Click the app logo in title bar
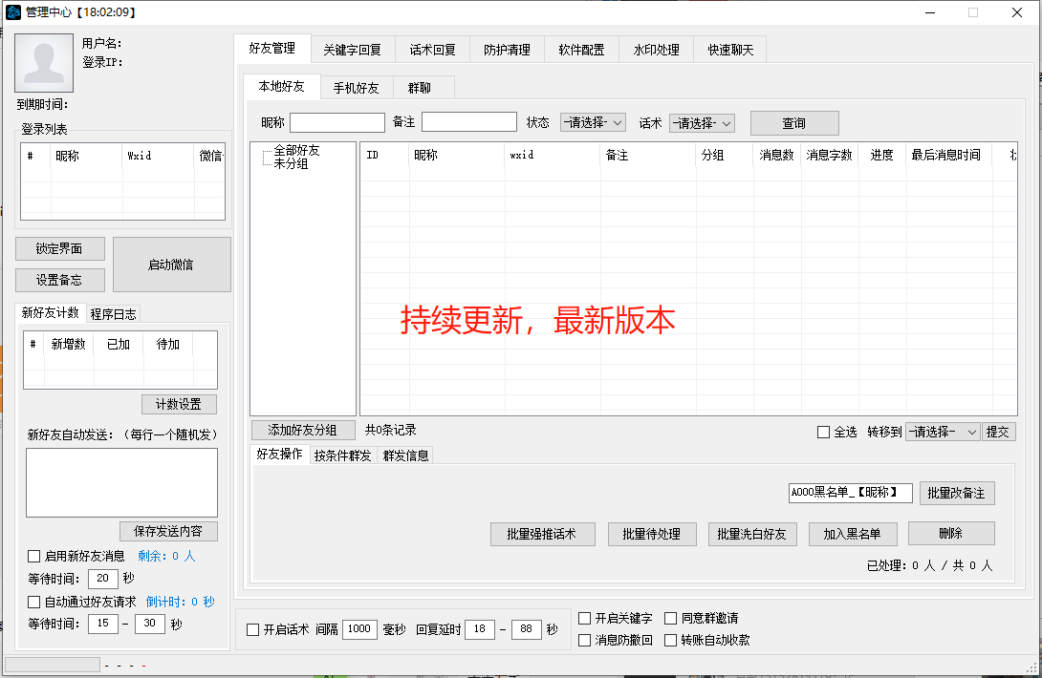The image size is (1042, 678). (x=13, y=12)
